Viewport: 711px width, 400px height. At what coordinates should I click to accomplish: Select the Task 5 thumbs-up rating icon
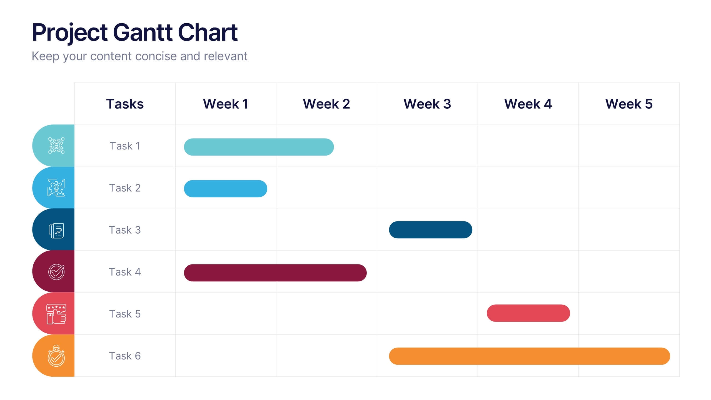pyautogui.click(x=56, y=314)
